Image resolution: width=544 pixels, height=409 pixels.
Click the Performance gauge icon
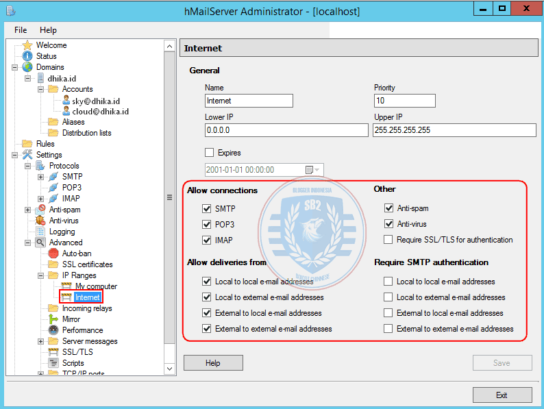(53, 330)
